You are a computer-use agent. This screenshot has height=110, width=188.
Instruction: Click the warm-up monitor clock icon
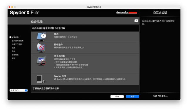(42, 37)
